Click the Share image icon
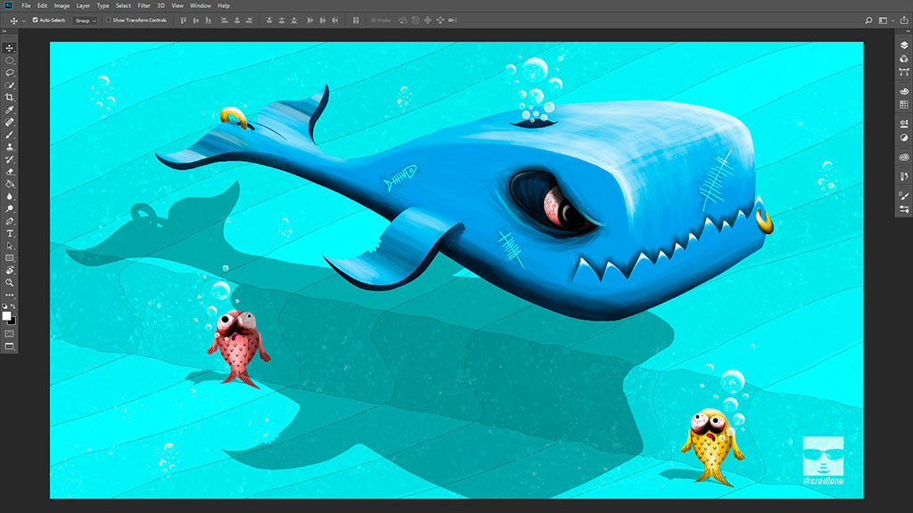This screenshot has height=513, width=913. click(904, 20)
